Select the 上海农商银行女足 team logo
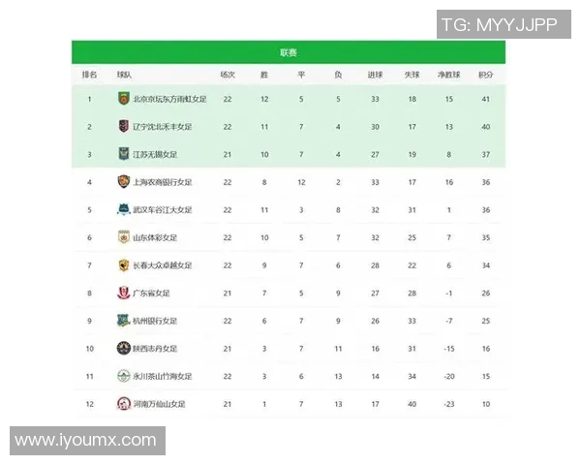The height and width of the screenshot is (465, 581). coord(123,181)
